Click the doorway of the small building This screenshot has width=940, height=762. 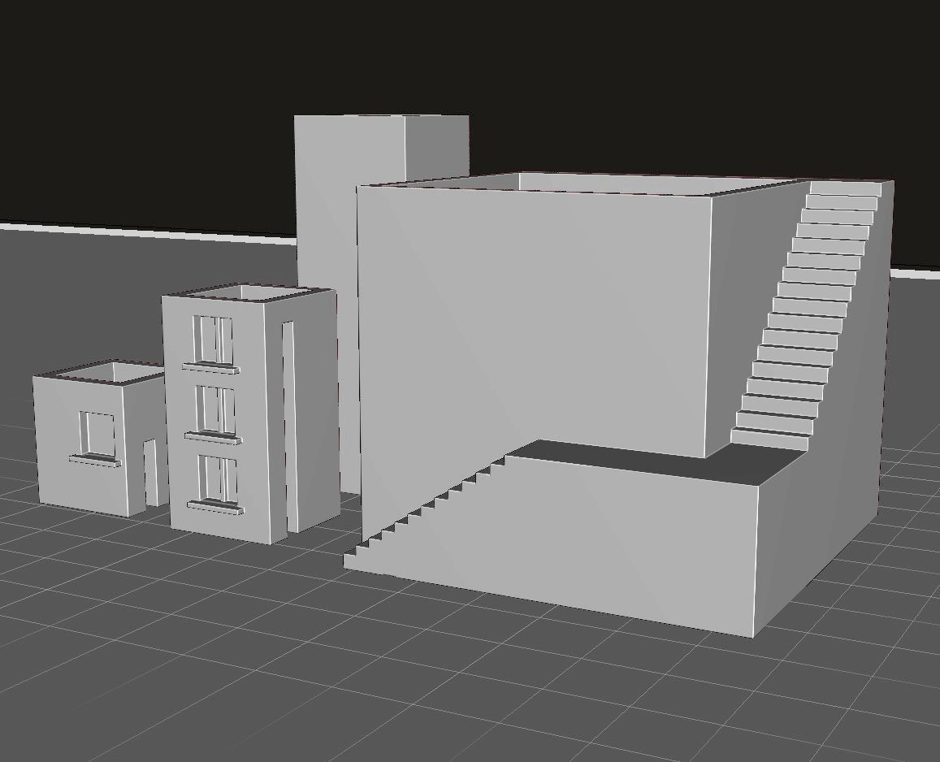click(x=152, y=472)
